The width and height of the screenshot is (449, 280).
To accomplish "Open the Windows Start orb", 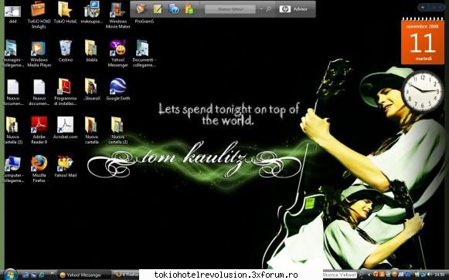I will 11,275.
